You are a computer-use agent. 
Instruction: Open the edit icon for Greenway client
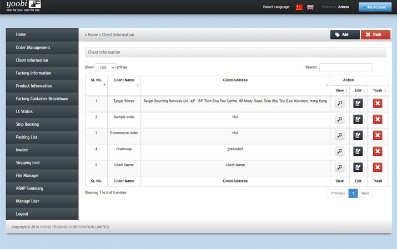[358, 151]
